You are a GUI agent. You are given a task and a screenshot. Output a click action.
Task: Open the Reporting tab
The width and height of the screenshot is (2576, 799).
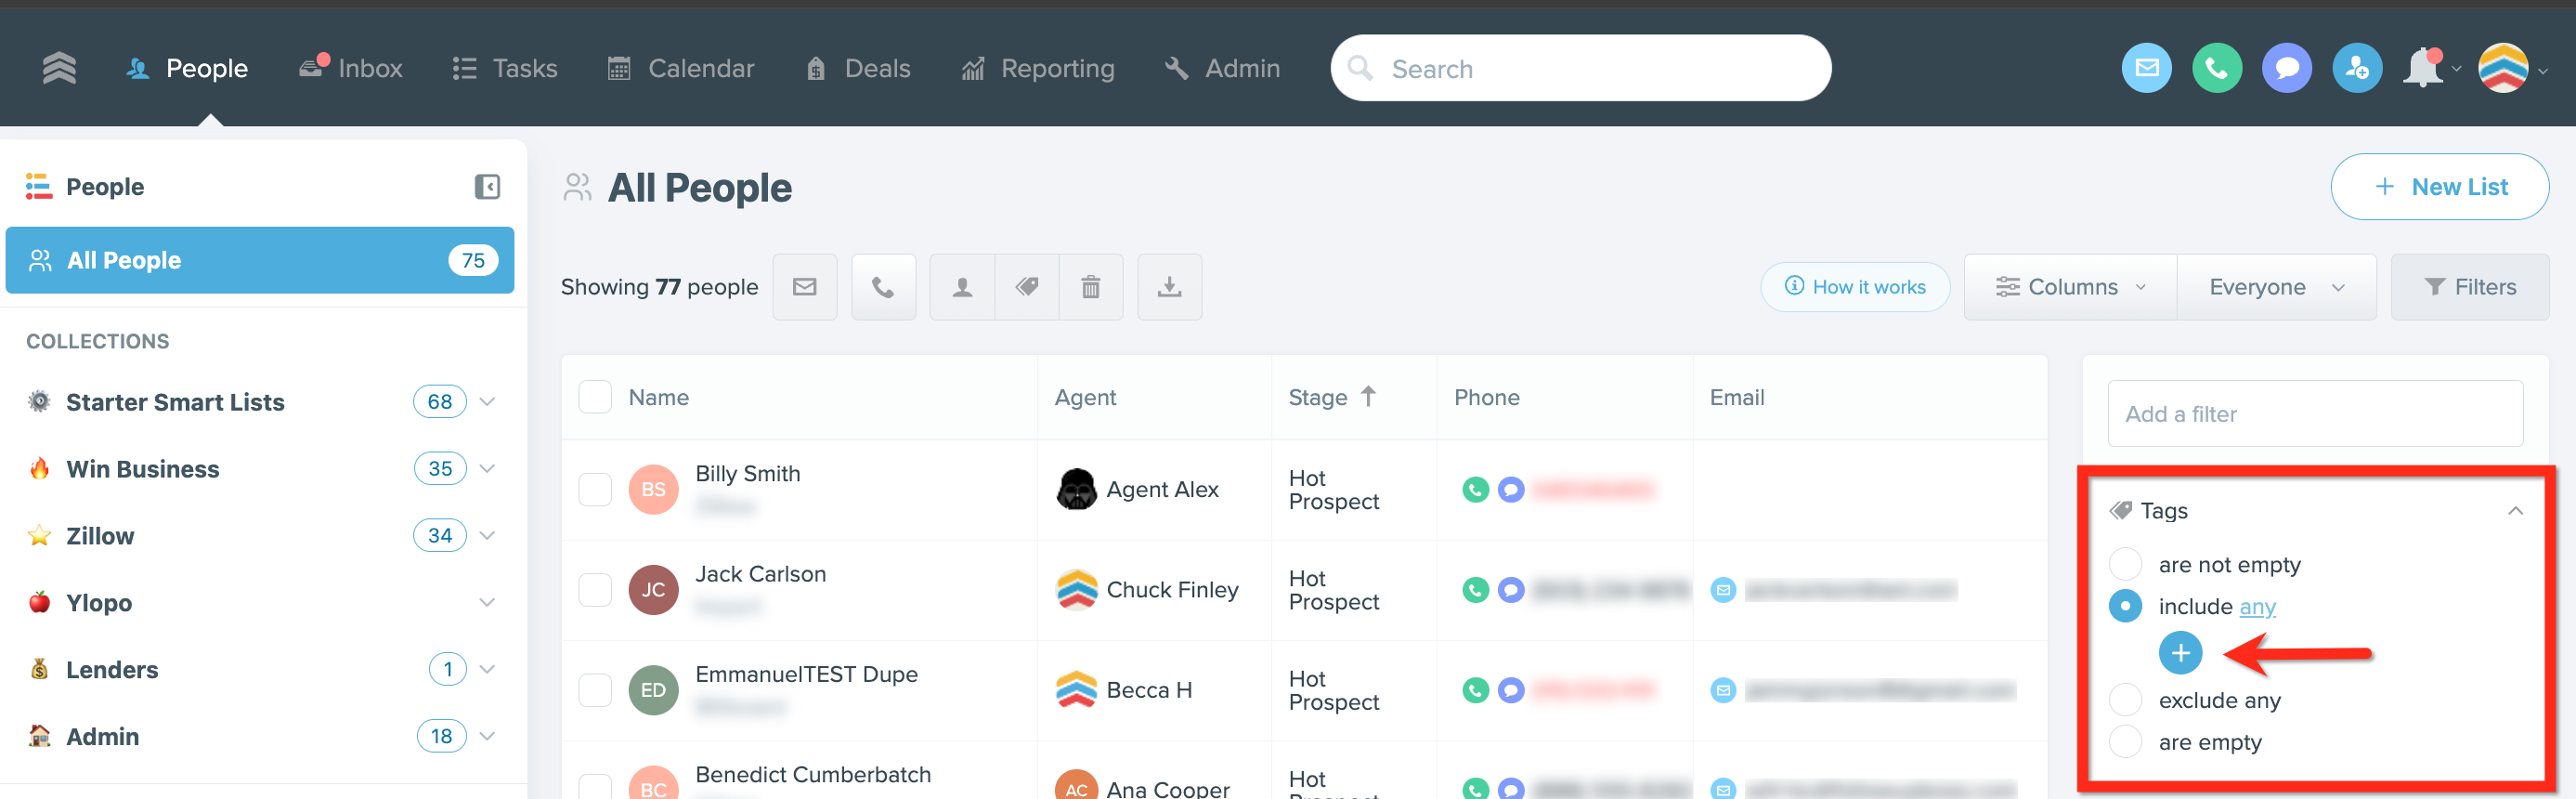pyautogui.click(x=1038, y=68)
